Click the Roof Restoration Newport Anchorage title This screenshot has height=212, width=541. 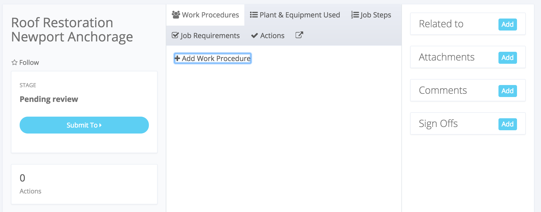72,30
